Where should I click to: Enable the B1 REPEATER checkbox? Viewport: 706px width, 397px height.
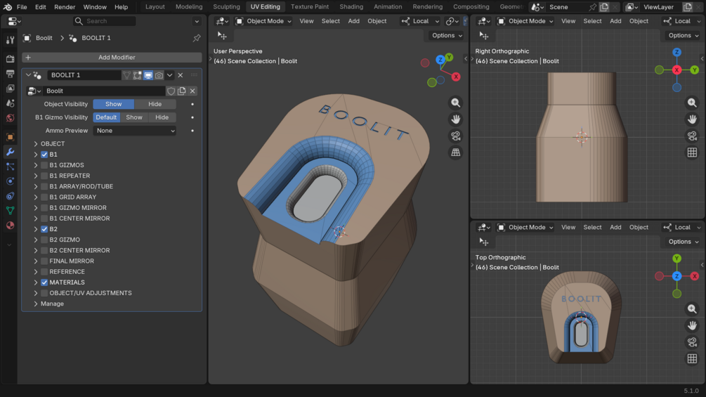pyautogui.click(x=44, y=176)
